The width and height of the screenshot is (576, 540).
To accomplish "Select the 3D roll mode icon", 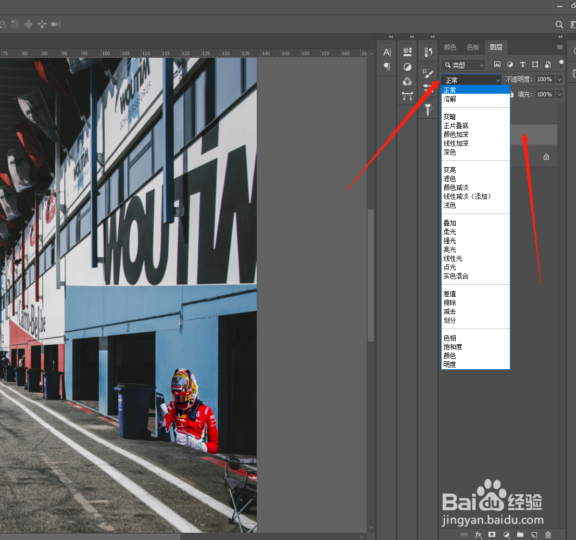I will pos(15,24).
